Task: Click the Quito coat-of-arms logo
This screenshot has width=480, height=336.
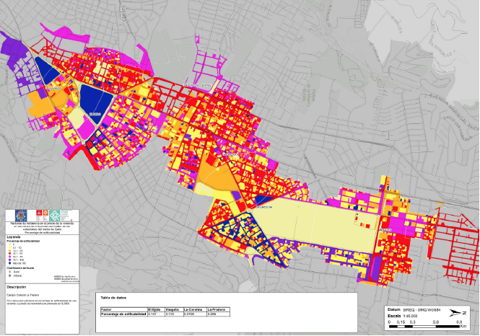Action: point(21,215)
